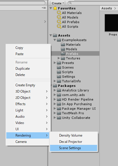
Task: Open the Audio submenu
Action: tap(28, 117)
